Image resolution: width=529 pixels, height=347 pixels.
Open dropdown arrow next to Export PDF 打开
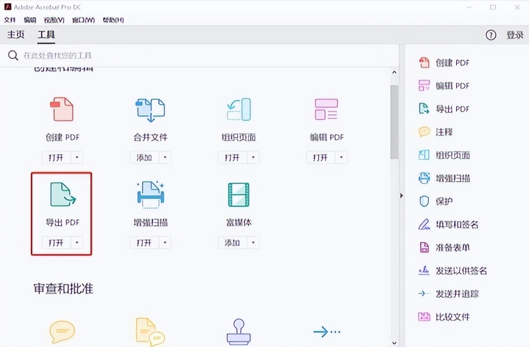click(78, 243)
